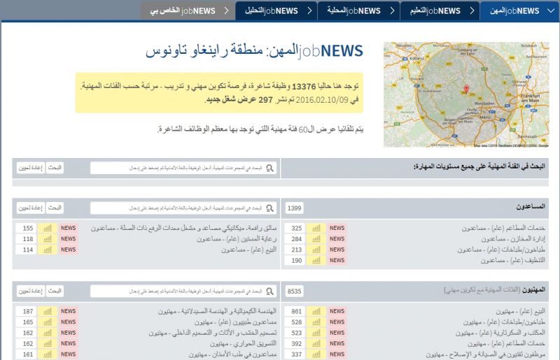The height and width of the screenshot is (360, 560).
Task: Click the المهنيون section heading
Action: pos(533,289)
